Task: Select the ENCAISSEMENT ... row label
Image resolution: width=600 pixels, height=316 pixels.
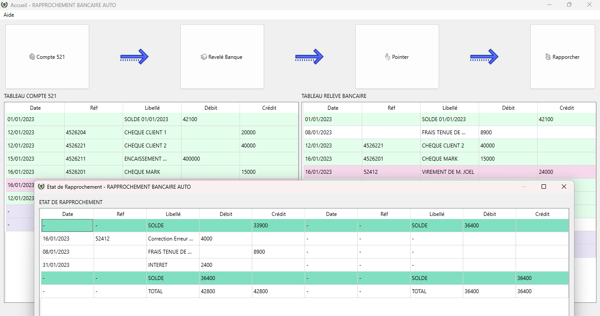Action: click(x=152, y=159)
